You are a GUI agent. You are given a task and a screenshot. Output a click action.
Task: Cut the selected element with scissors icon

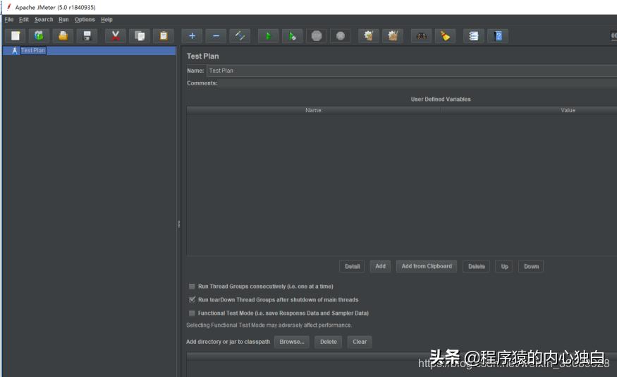[116, 36]
